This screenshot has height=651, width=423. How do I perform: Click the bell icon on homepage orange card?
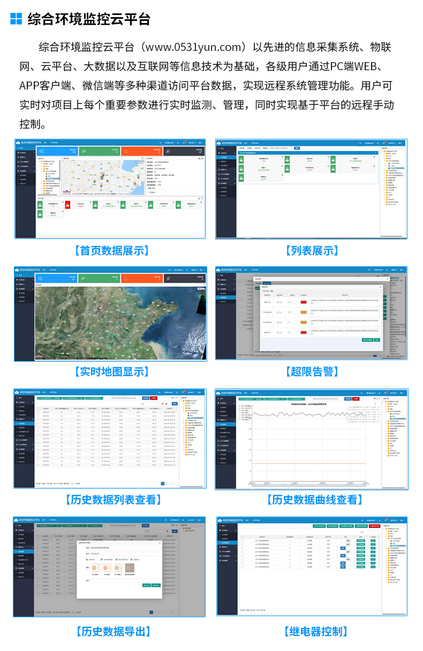point(126,152)
